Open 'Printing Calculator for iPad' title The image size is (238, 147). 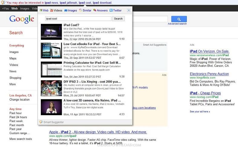tap(92, 63)
